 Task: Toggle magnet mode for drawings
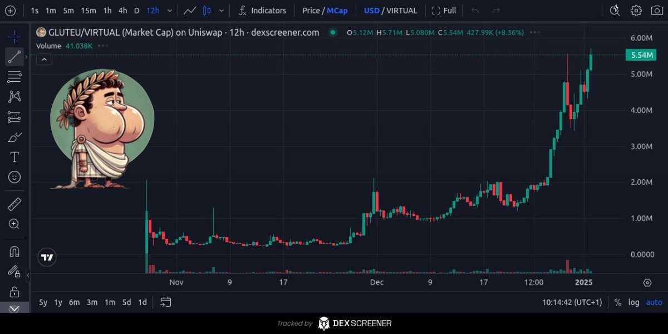coord(14,251)
